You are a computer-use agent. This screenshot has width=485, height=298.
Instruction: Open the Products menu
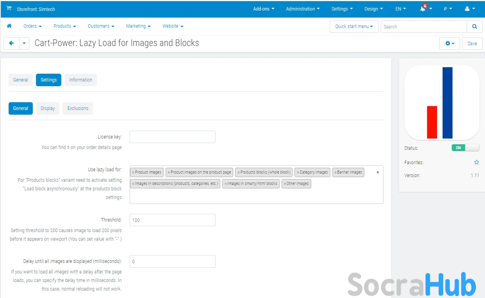coord(64,26)
